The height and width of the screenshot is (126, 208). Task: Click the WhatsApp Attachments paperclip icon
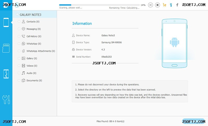click(x=23, y=51)
